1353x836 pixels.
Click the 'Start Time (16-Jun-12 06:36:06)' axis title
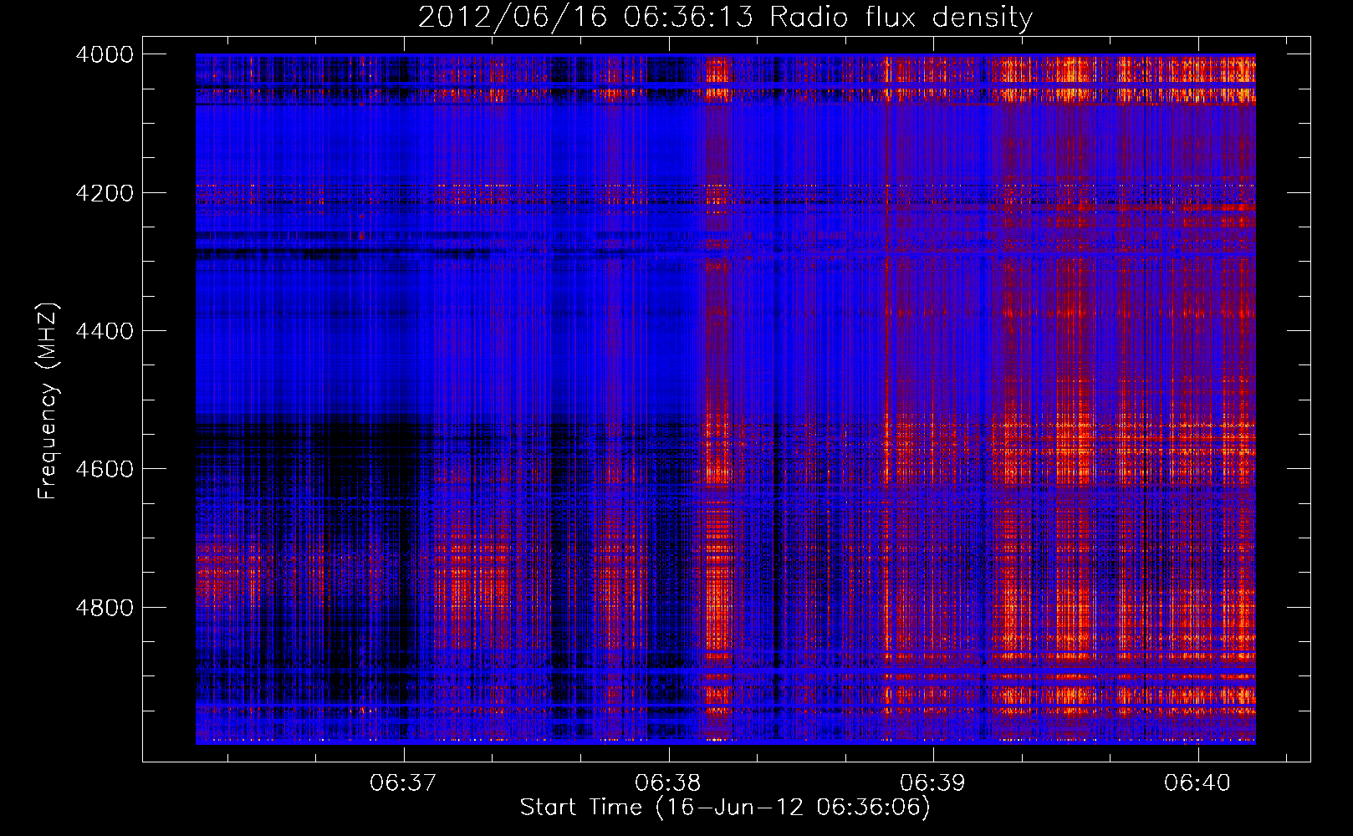point(725,808)
